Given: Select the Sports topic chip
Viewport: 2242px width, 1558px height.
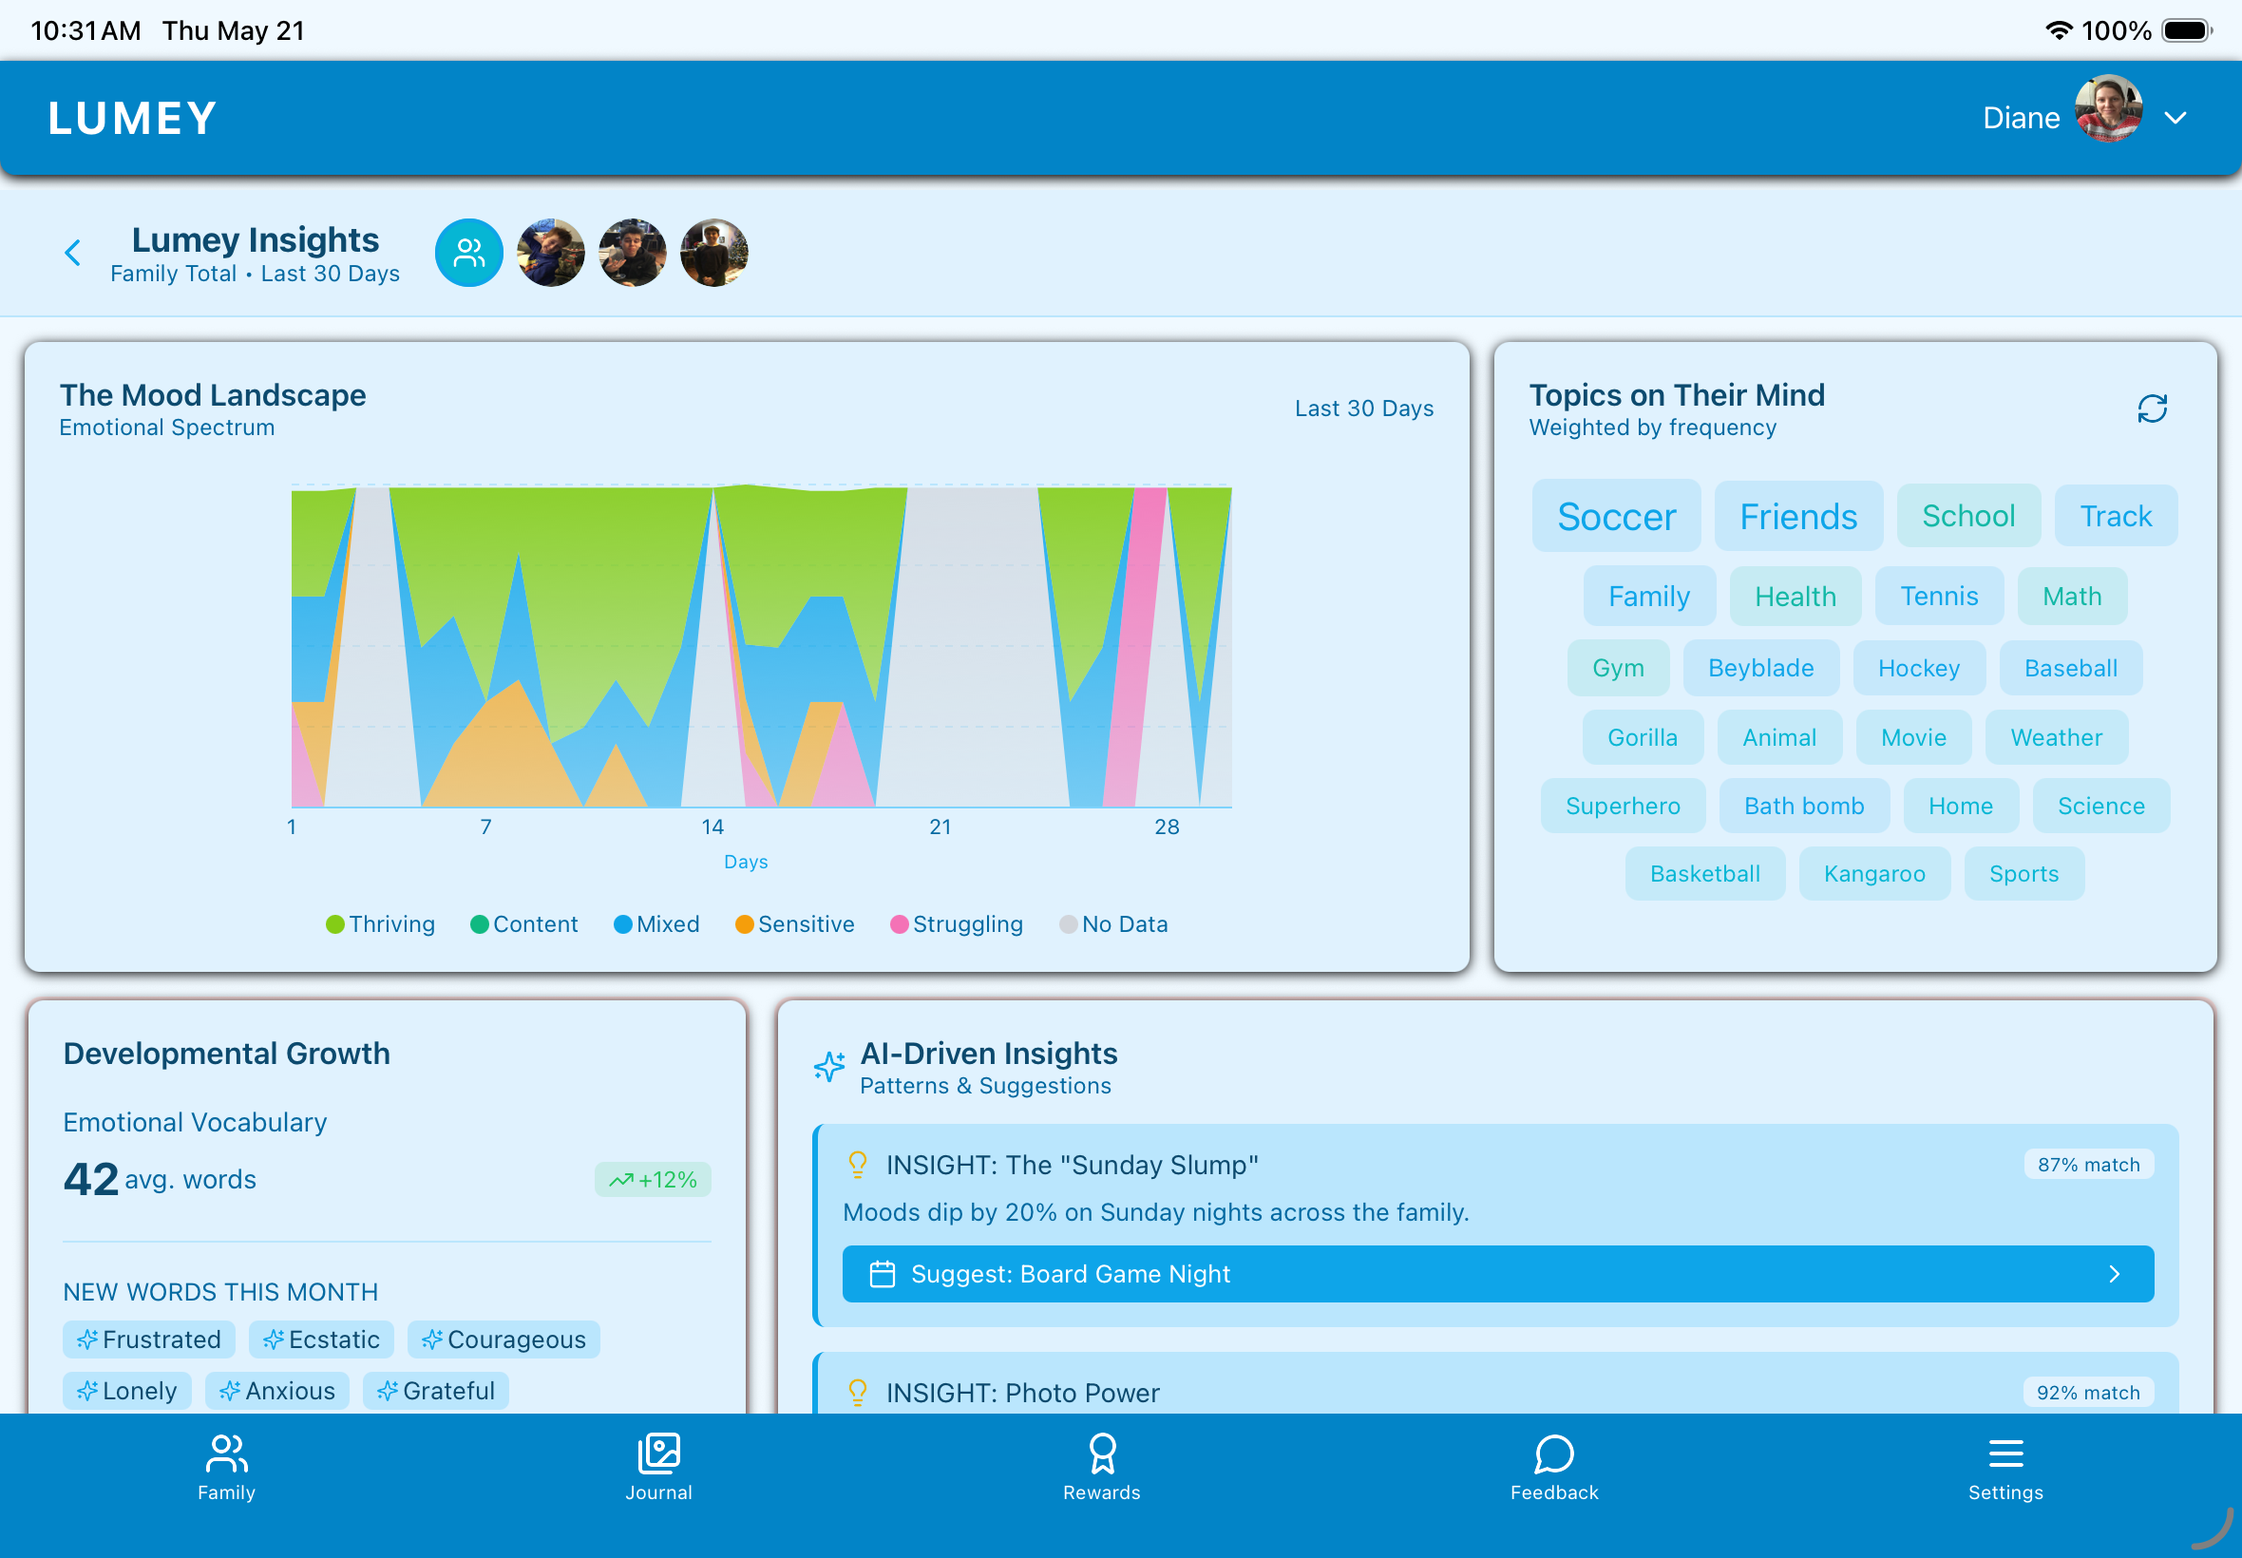Looking at the screenshot, I should [2023, 874].
